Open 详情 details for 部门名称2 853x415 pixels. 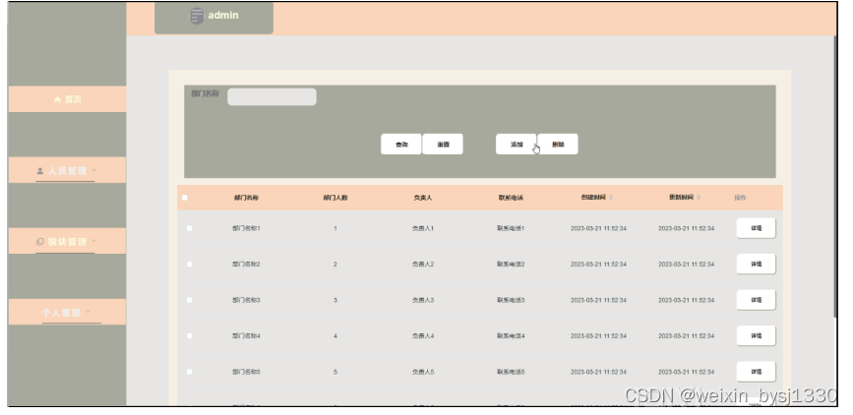click(x=757, y=265)
